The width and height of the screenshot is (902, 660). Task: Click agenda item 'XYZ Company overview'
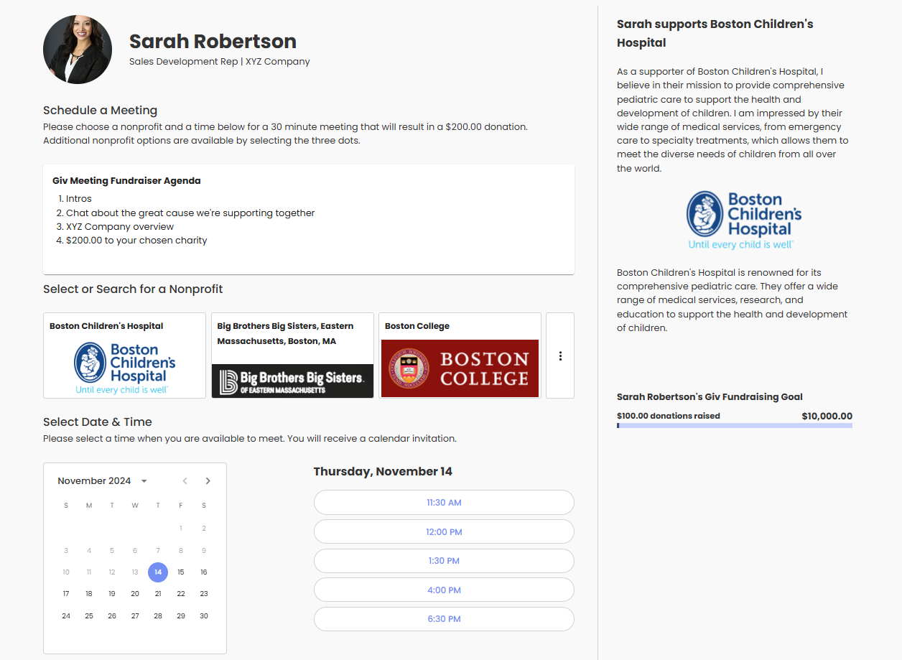click(x=120, y=227)
